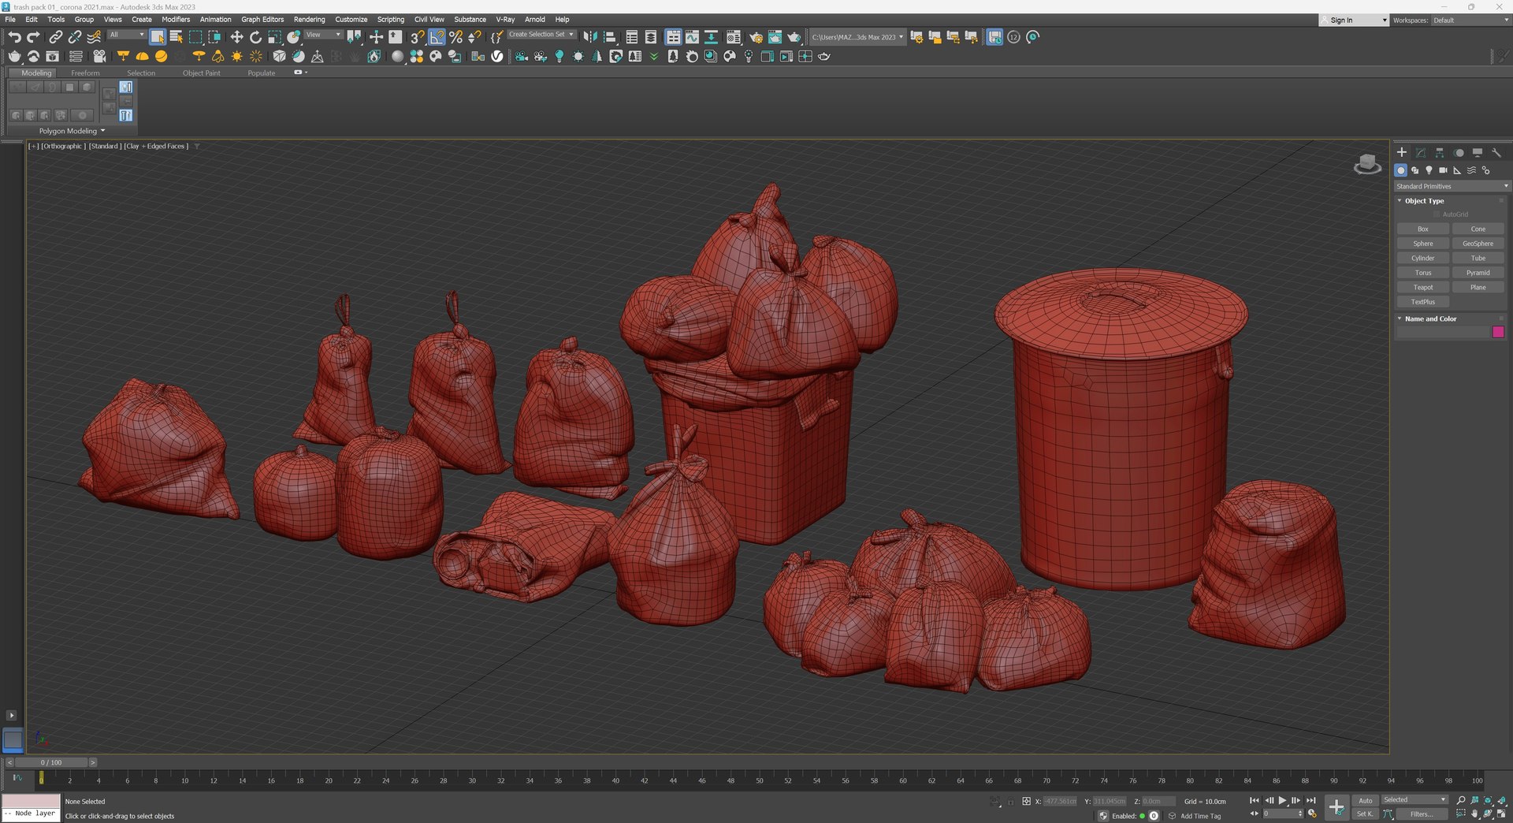Toggle the Percent Snap button
The width and height of the screenshot is (1513, 823).
(455, 37)
